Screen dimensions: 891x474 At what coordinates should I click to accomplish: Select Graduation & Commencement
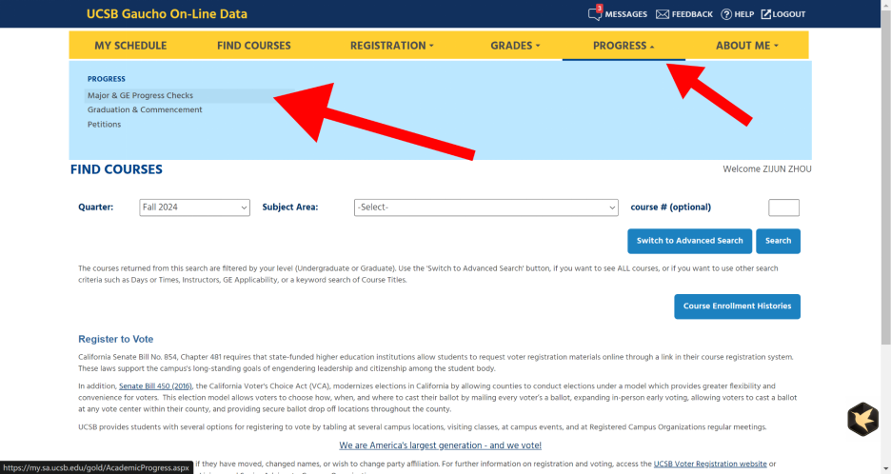[145, 109]
